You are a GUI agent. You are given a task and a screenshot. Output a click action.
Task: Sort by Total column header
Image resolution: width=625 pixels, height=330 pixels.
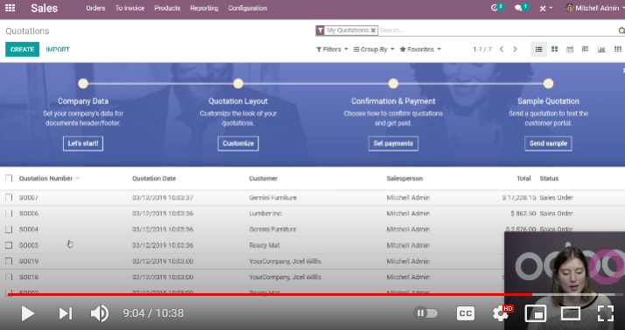click(x=523, y=179)
